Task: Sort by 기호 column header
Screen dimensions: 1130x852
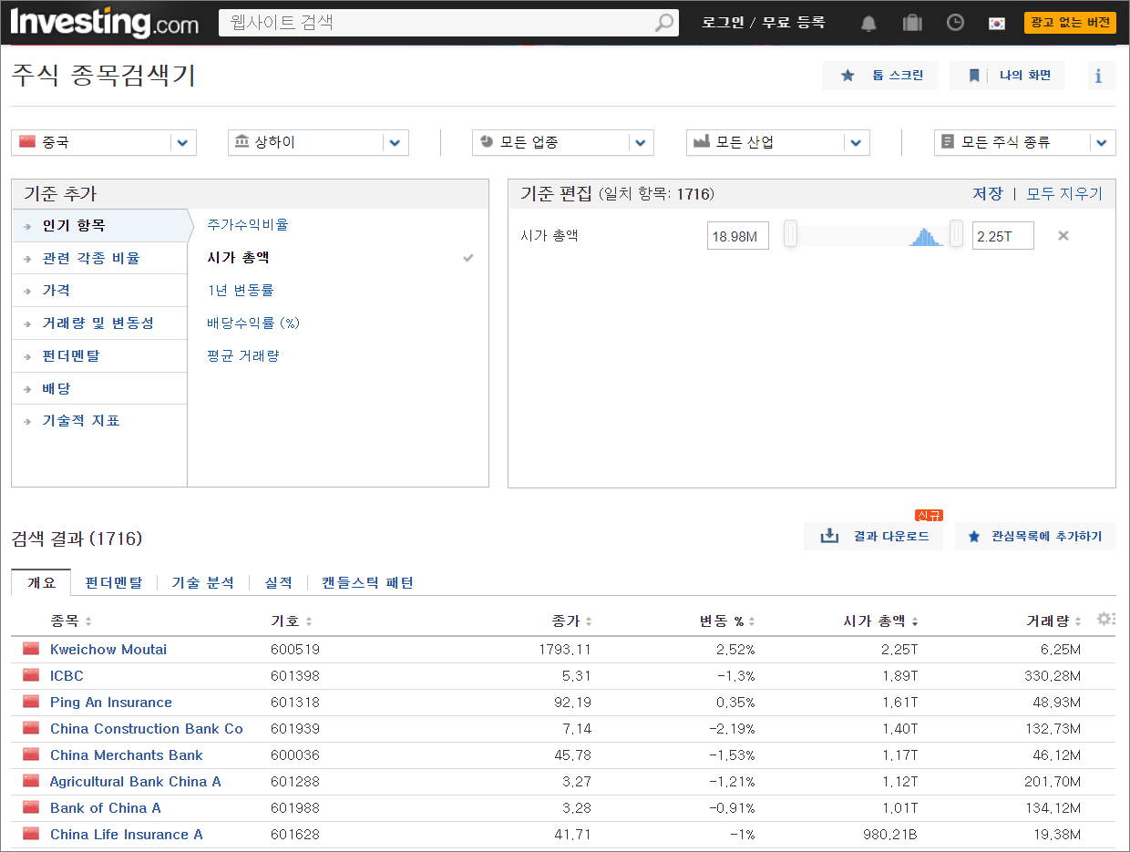Action: (292, 621)
